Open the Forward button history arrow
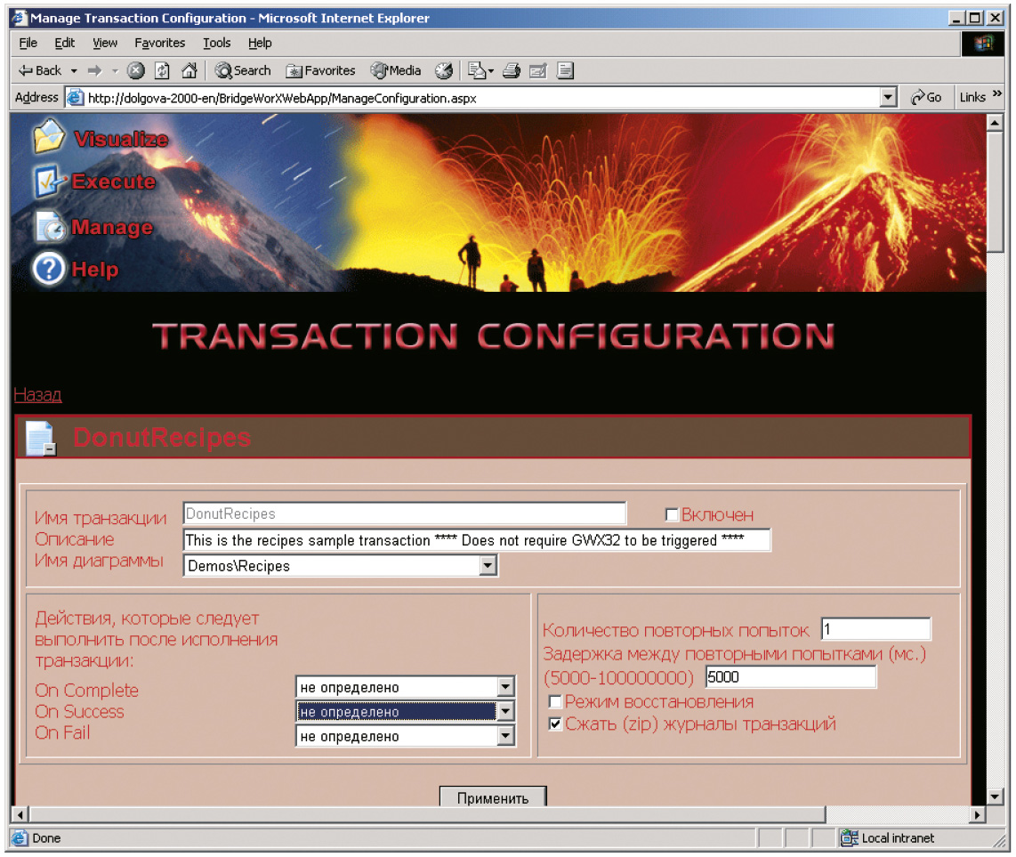Screen dimensions: 1016x857 (115, 70)
